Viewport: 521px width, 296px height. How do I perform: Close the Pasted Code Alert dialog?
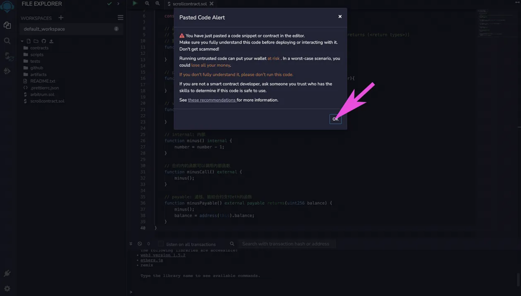click(x=340, y=17)
